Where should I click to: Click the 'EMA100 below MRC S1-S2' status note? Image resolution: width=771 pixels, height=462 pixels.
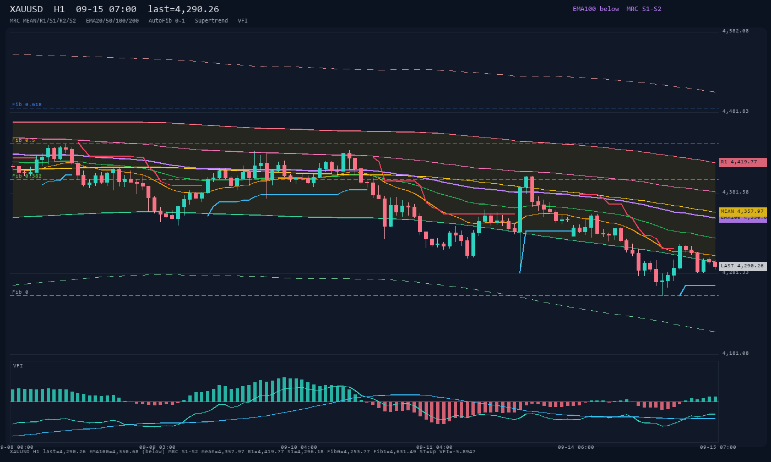617,9
